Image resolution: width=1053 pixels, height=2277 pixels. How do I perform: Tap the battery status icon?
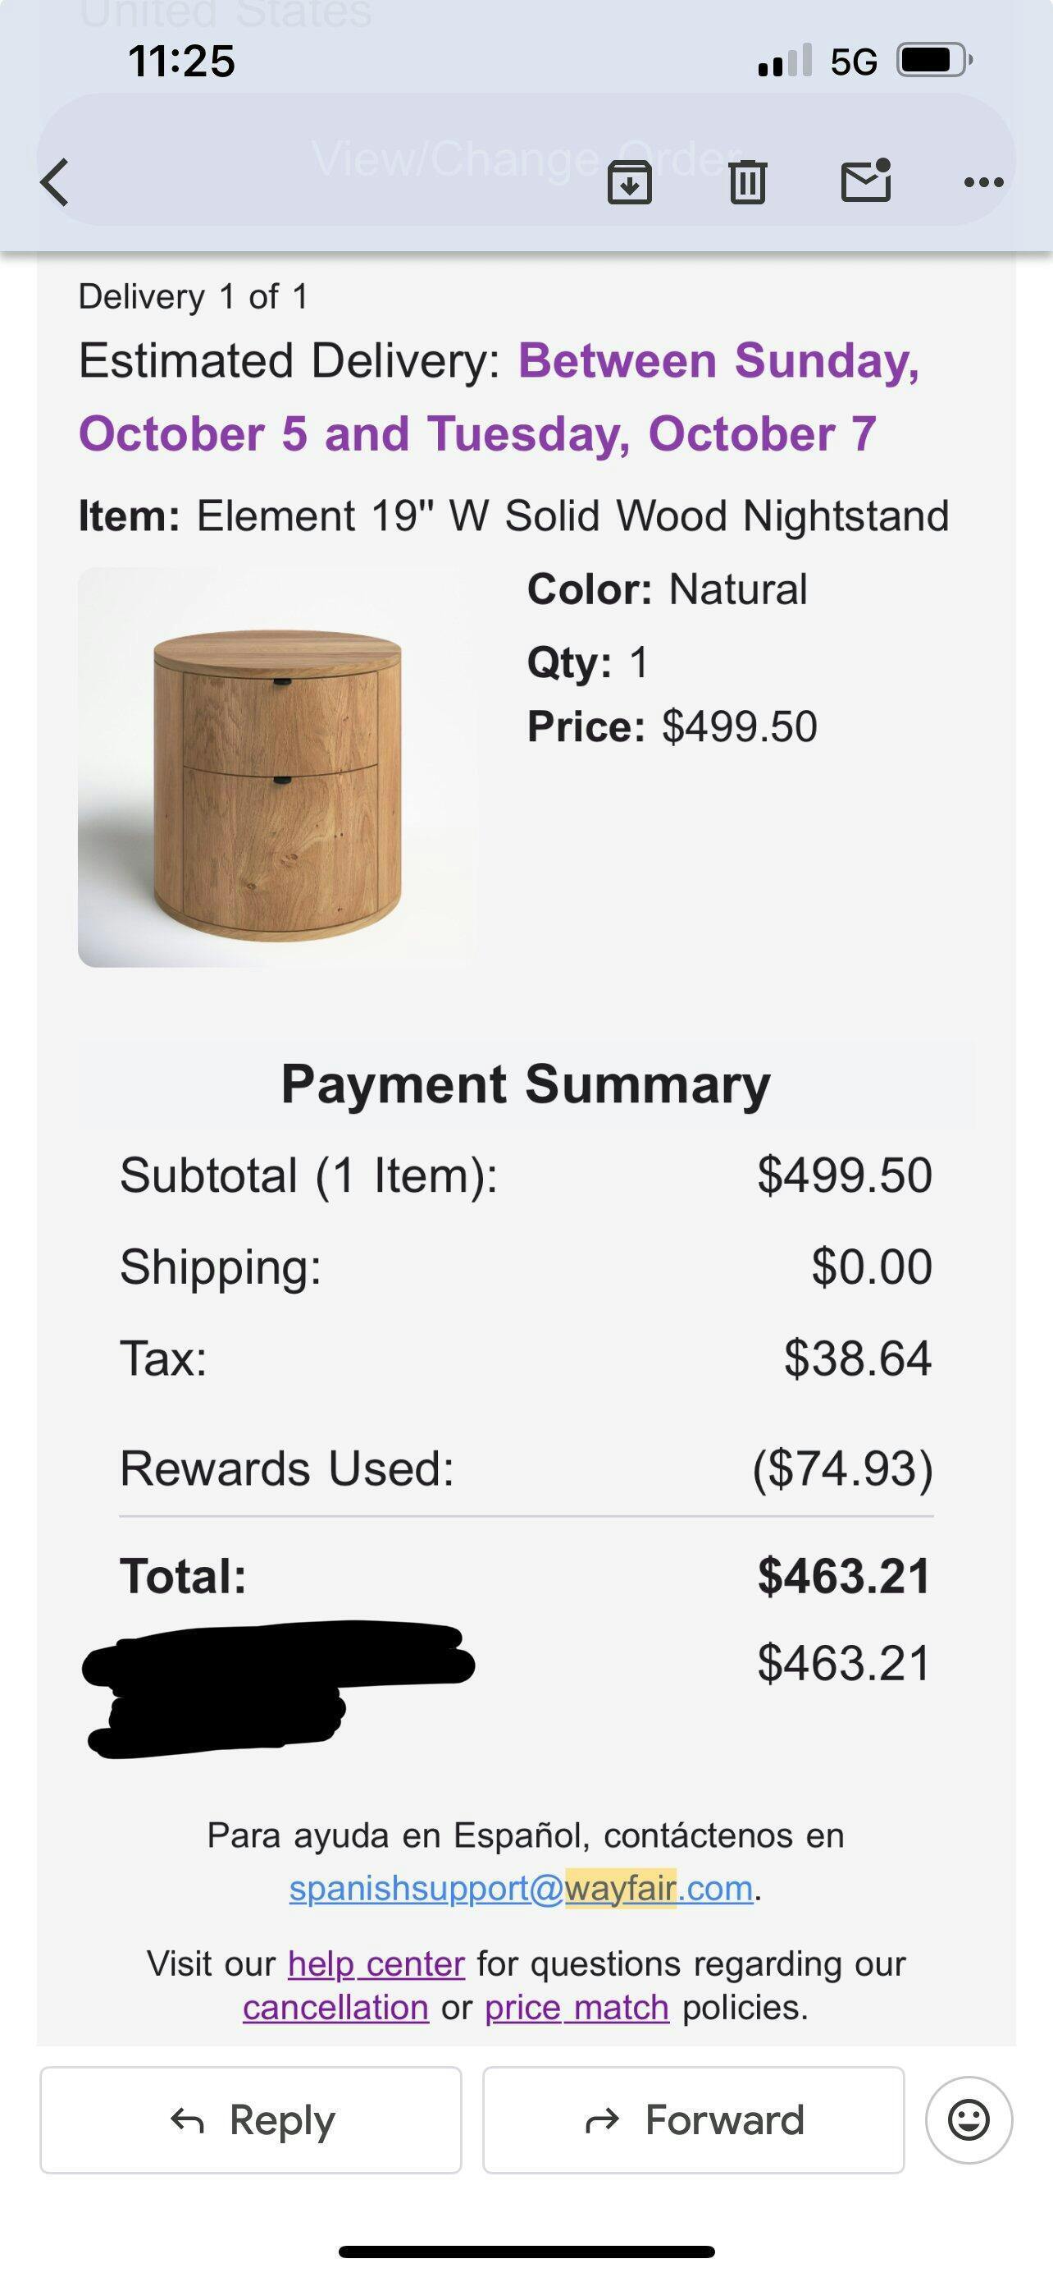[x=935, y=60]
